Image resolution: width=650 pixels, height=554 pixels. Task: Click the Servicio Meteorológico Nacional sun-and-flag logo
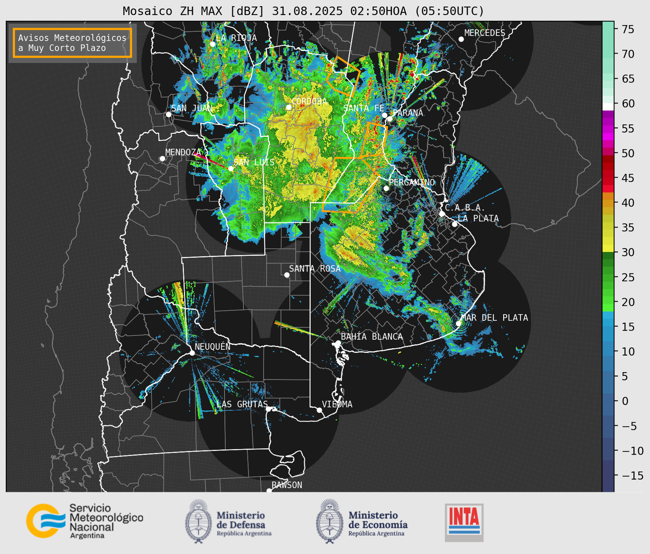tap(45, 520)
